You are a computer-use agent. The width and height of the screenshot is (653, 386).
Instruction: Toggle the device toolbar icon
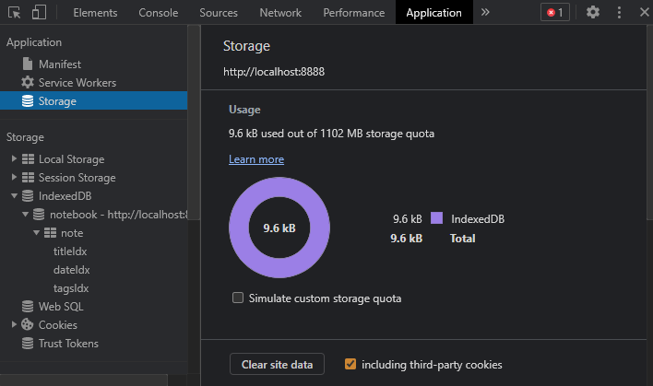click(39, 13)
